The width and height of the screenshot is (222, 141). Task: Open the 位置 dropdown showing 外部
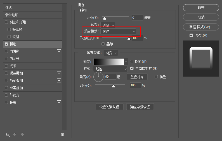coord(108,25)
